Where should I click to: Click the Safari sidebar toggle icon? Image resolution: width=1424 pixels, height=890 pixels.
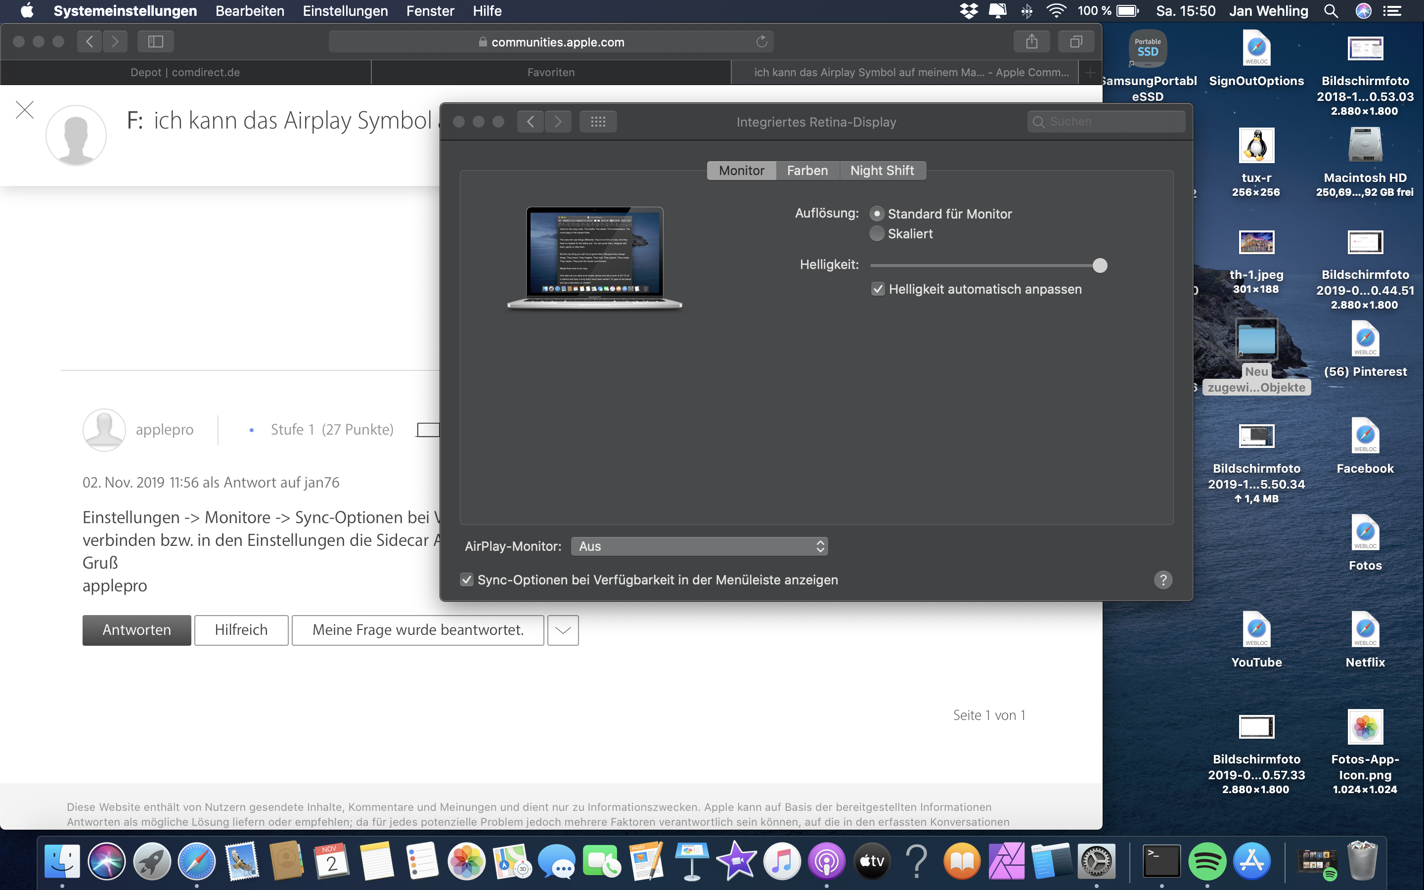(155, 41)
